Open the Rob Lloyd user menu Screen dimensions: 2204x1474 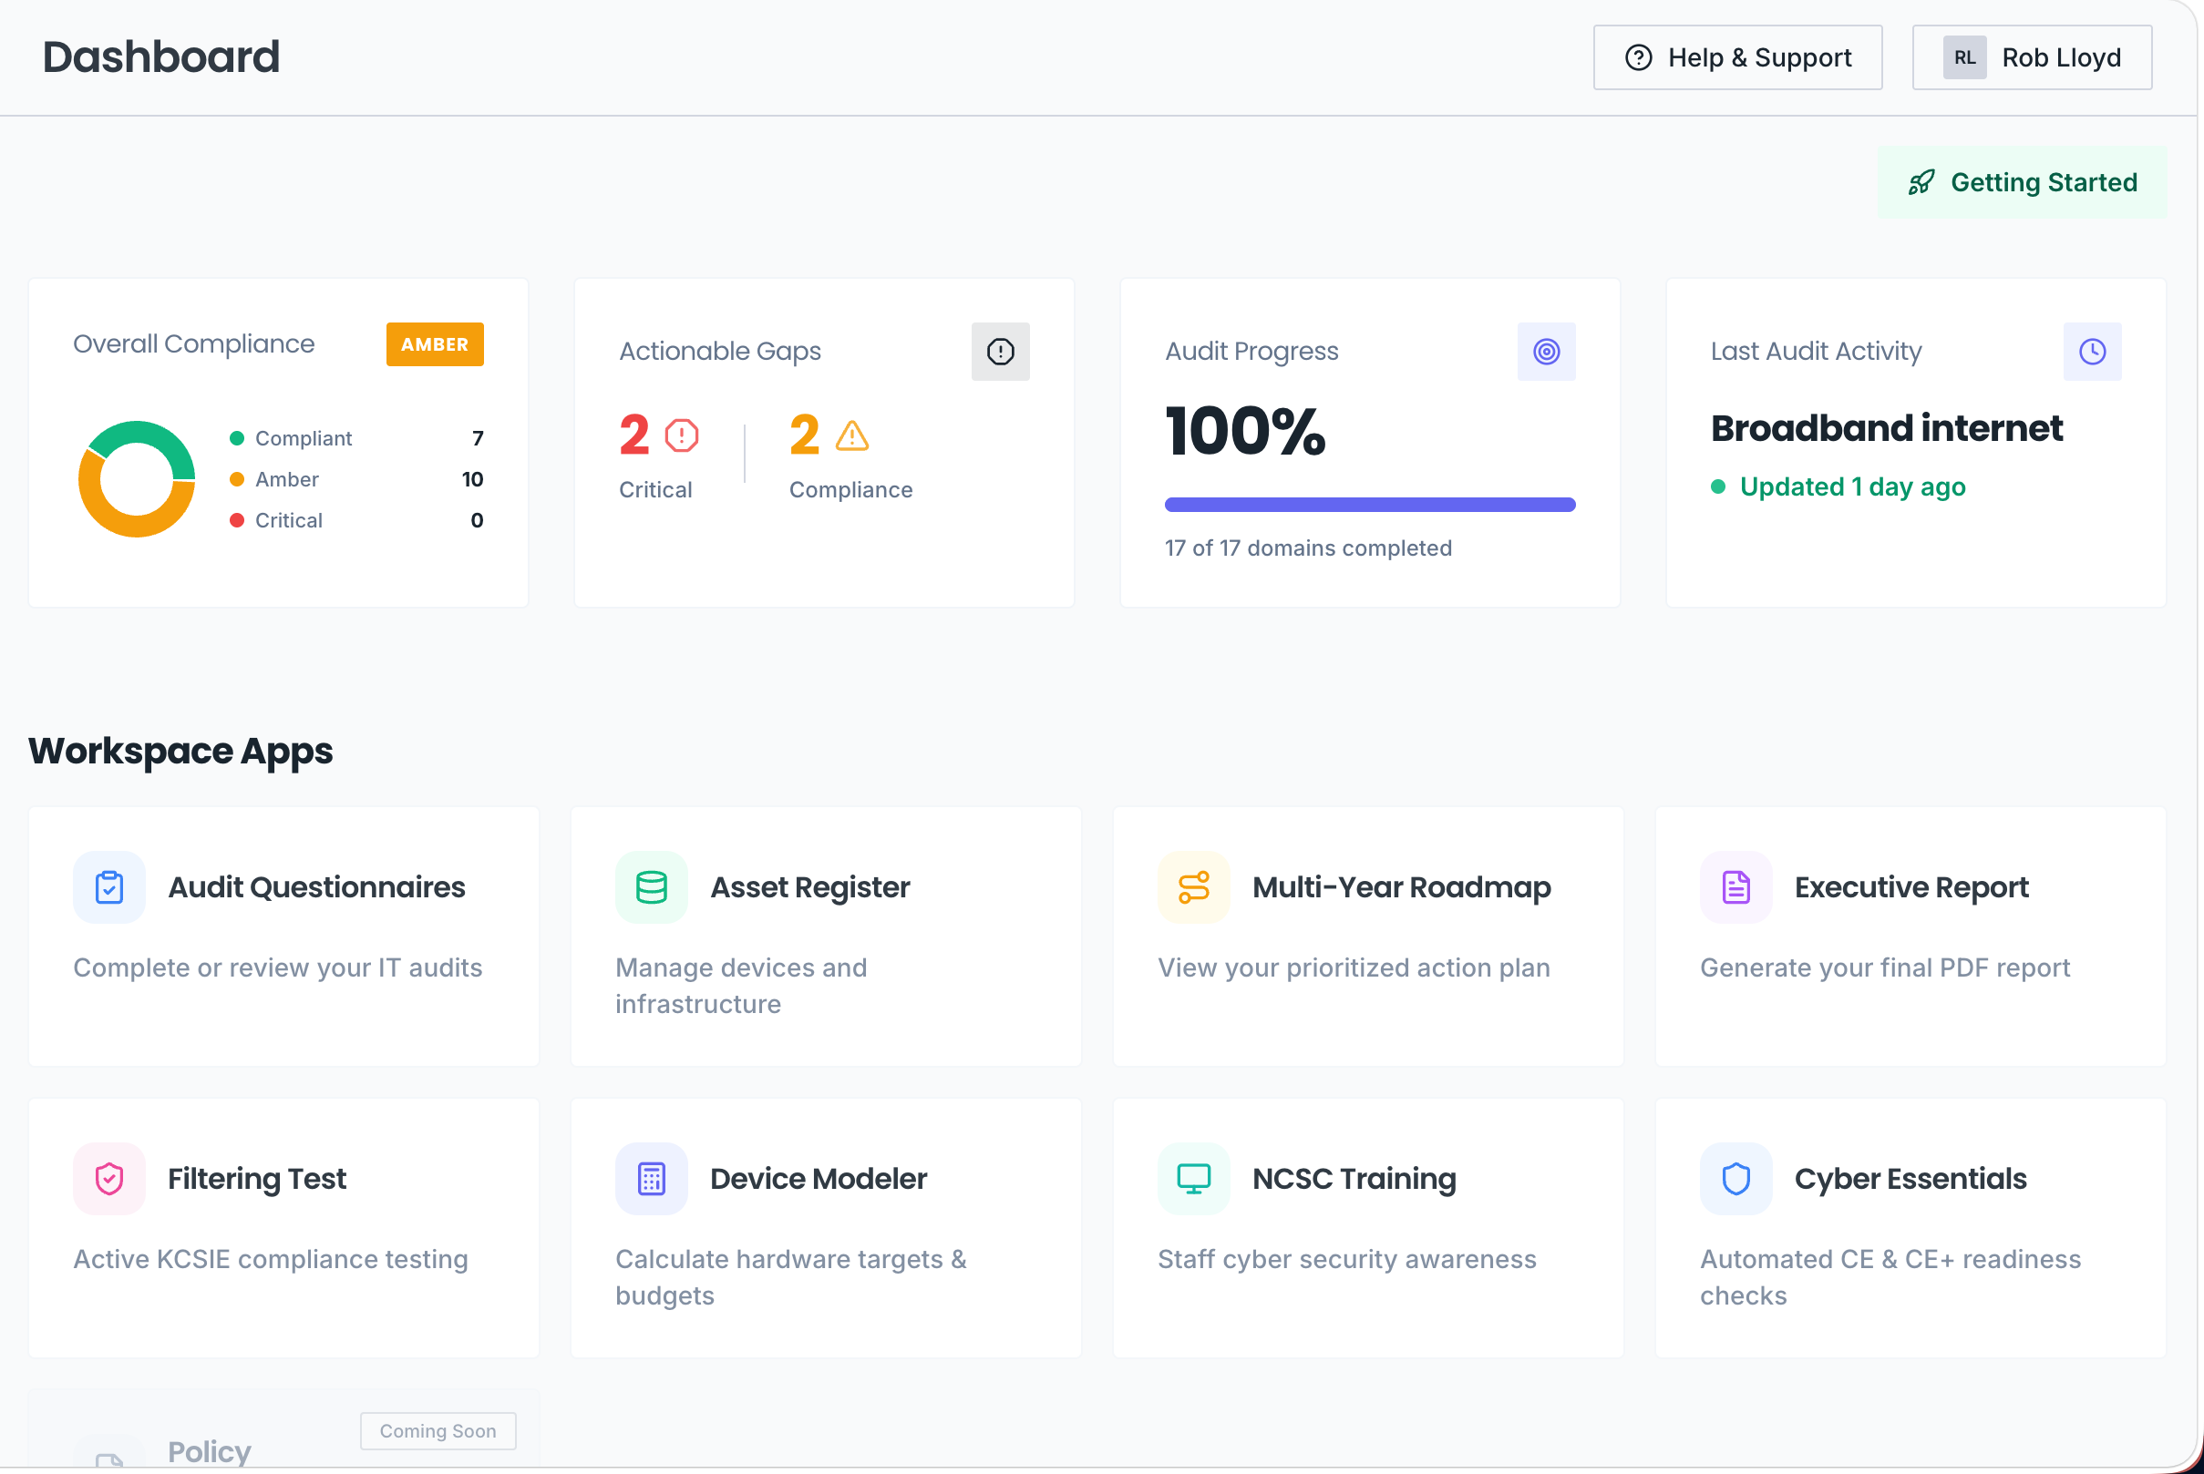(2031, 57)
